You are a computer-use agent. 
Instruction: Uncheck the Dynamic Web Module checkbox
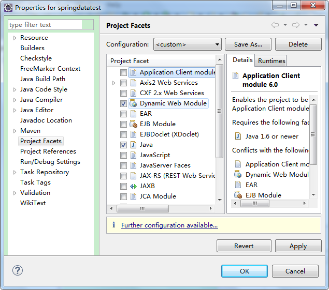click(x=123, y=103)
